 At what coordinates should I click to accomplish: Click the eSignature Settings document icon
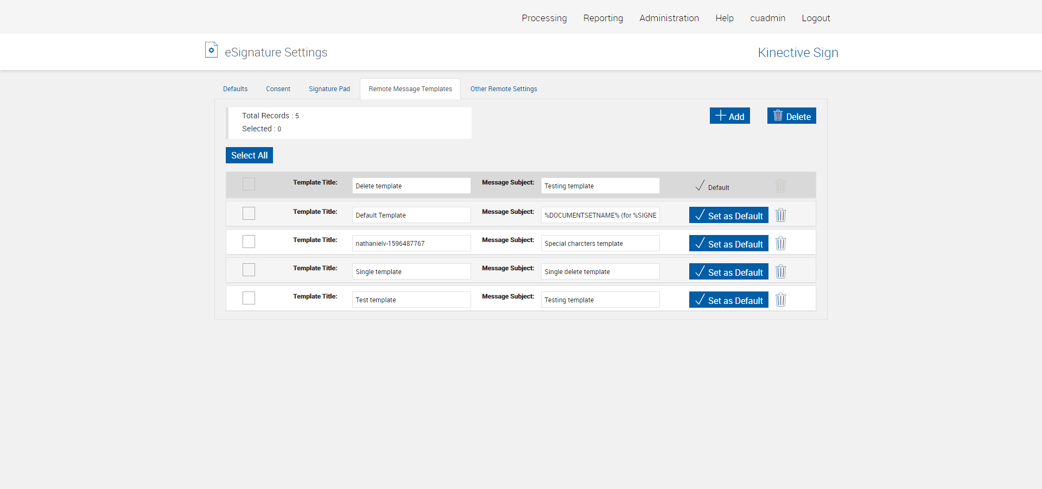coord(211,50)
